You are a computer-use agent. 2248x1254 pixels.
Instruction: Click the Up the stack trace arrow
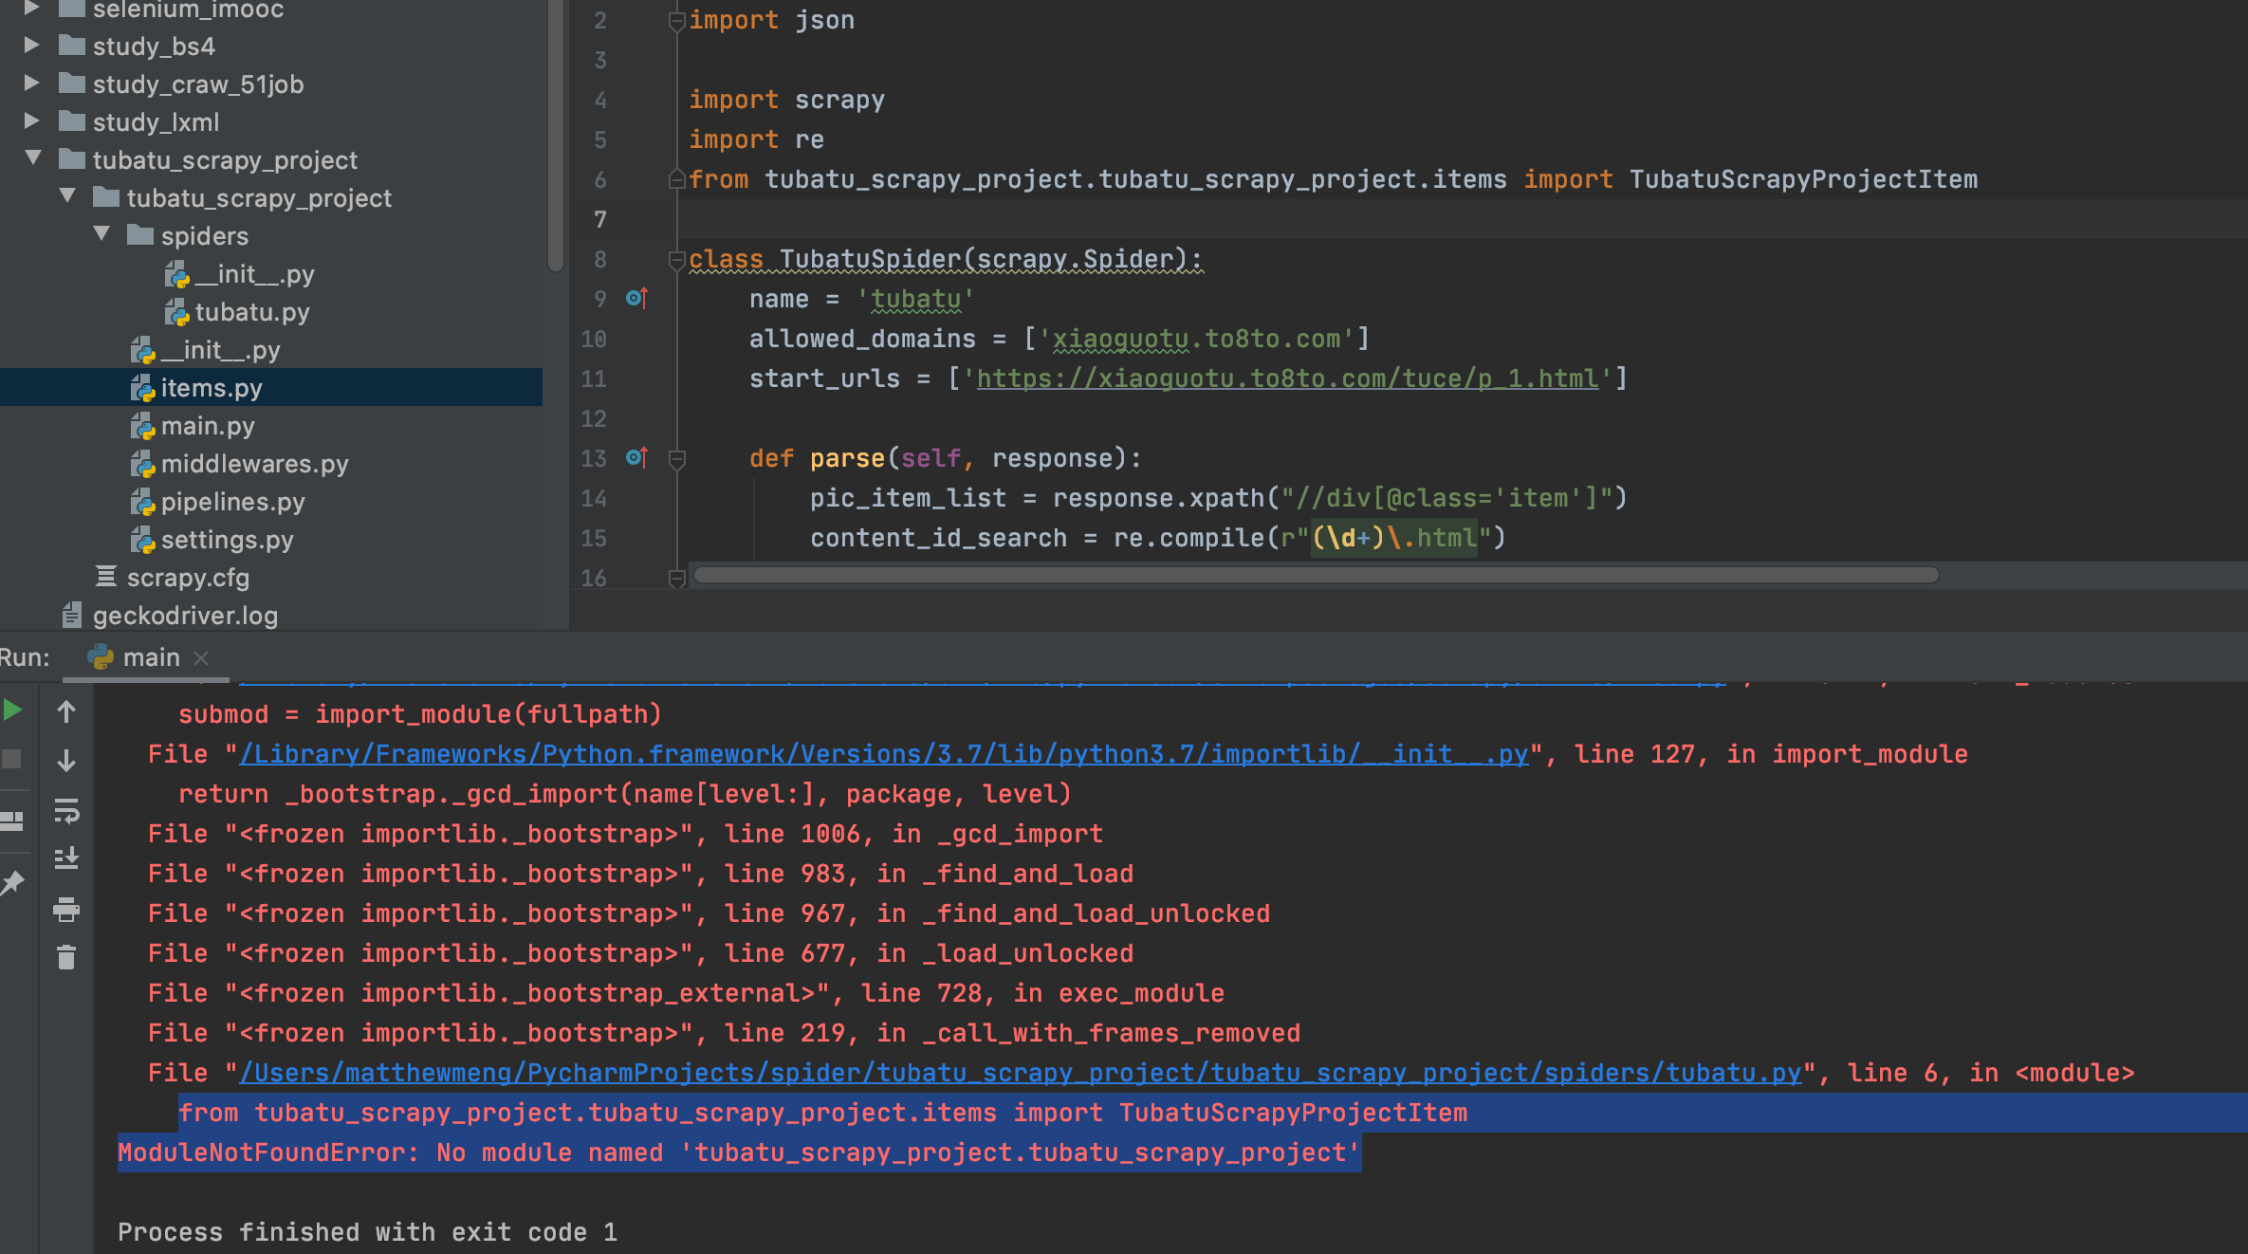[66, 711]
